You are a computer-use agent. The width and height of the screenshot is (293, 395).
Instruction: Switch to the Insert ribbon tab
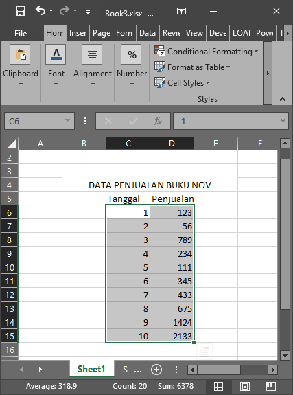[78, 33]
